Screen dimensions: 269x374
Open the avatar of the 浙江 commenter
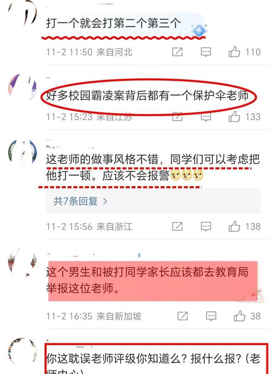(22, 152)
